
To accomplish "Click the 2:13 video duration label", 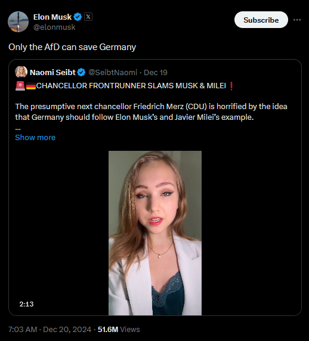I will (26, 304).
